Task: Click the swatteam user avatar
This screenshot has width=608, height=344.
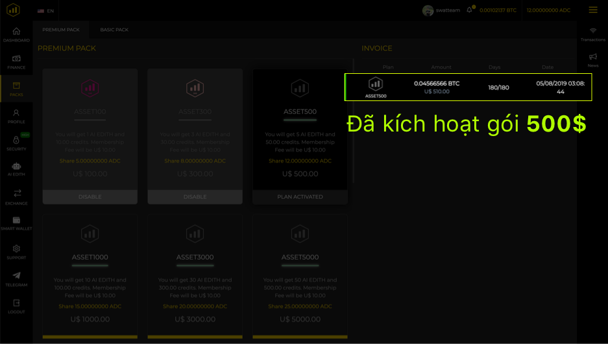Action: [428, 10]
